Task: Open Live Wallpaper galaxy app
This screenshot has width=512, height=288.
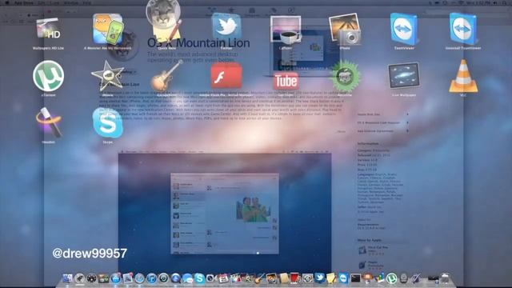Action: pos(404,76)
